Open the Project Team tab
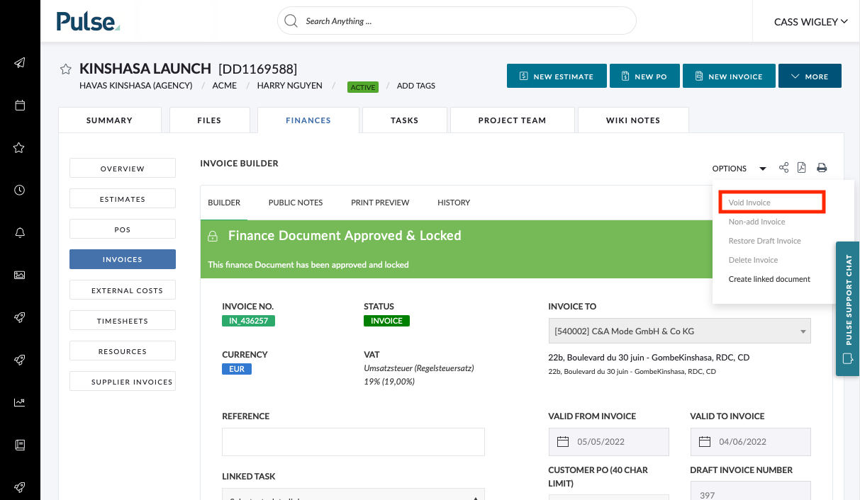Screen dimensions: 860x500 [x=512, y=120]
